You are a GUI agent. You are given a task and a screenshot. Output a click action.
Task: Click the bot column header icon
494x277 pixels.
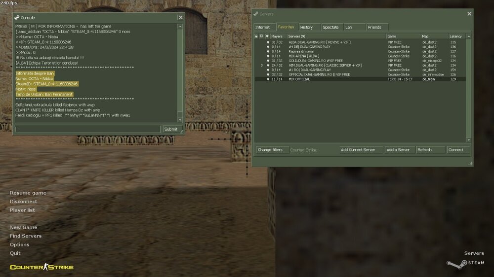(261, 36)
